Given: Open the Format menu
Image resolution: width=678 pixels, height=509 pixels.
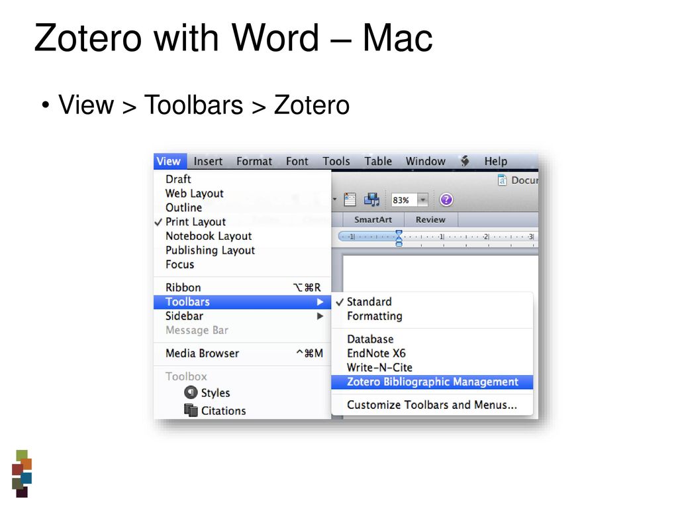Looking at the screenshot, I should tap(254, 162).
